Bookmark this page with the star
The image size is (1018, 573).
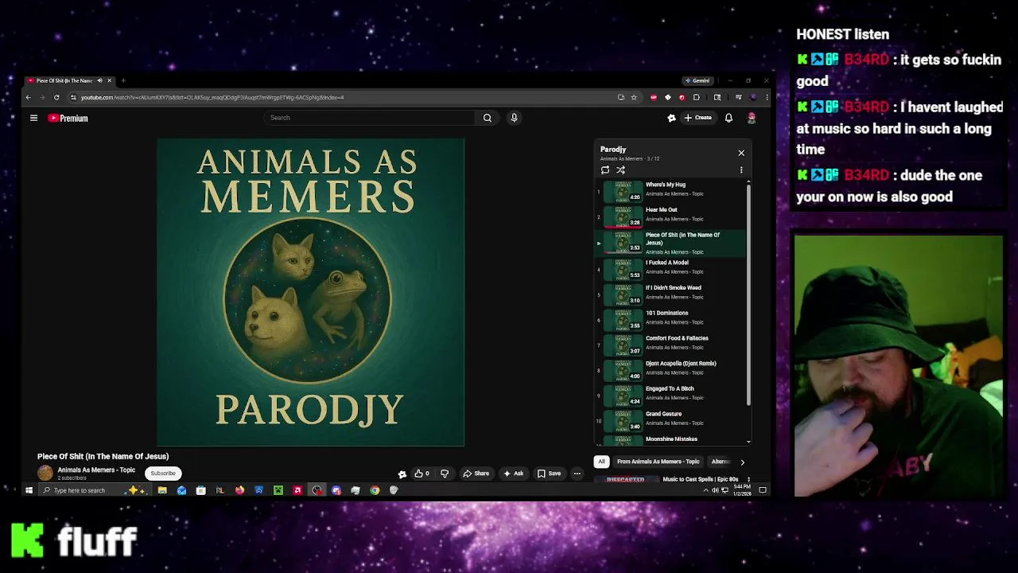coord(634,97)
